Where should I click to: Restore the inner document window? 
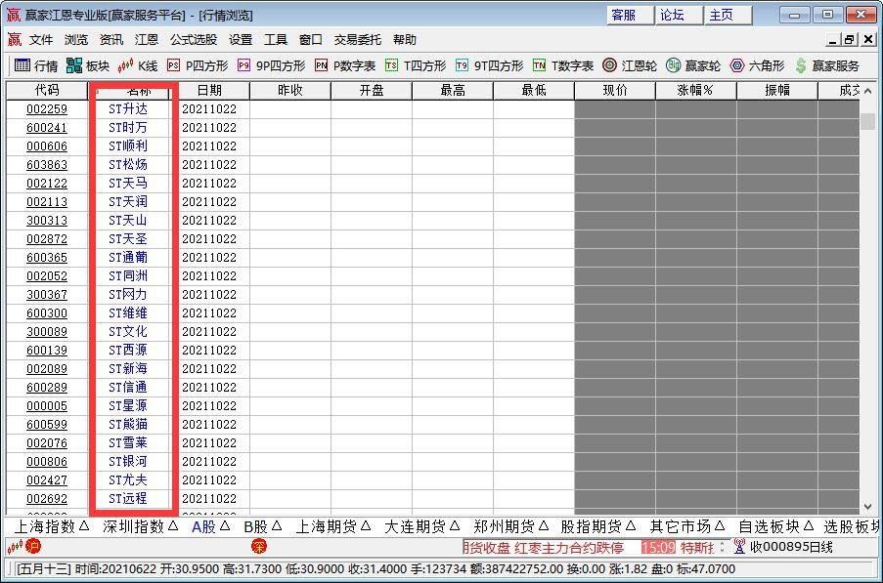(849, 39)
